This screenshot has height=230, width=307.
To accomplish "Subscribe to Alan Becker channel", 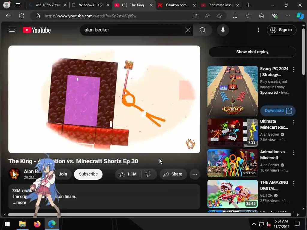I will (x=88, y=174).
